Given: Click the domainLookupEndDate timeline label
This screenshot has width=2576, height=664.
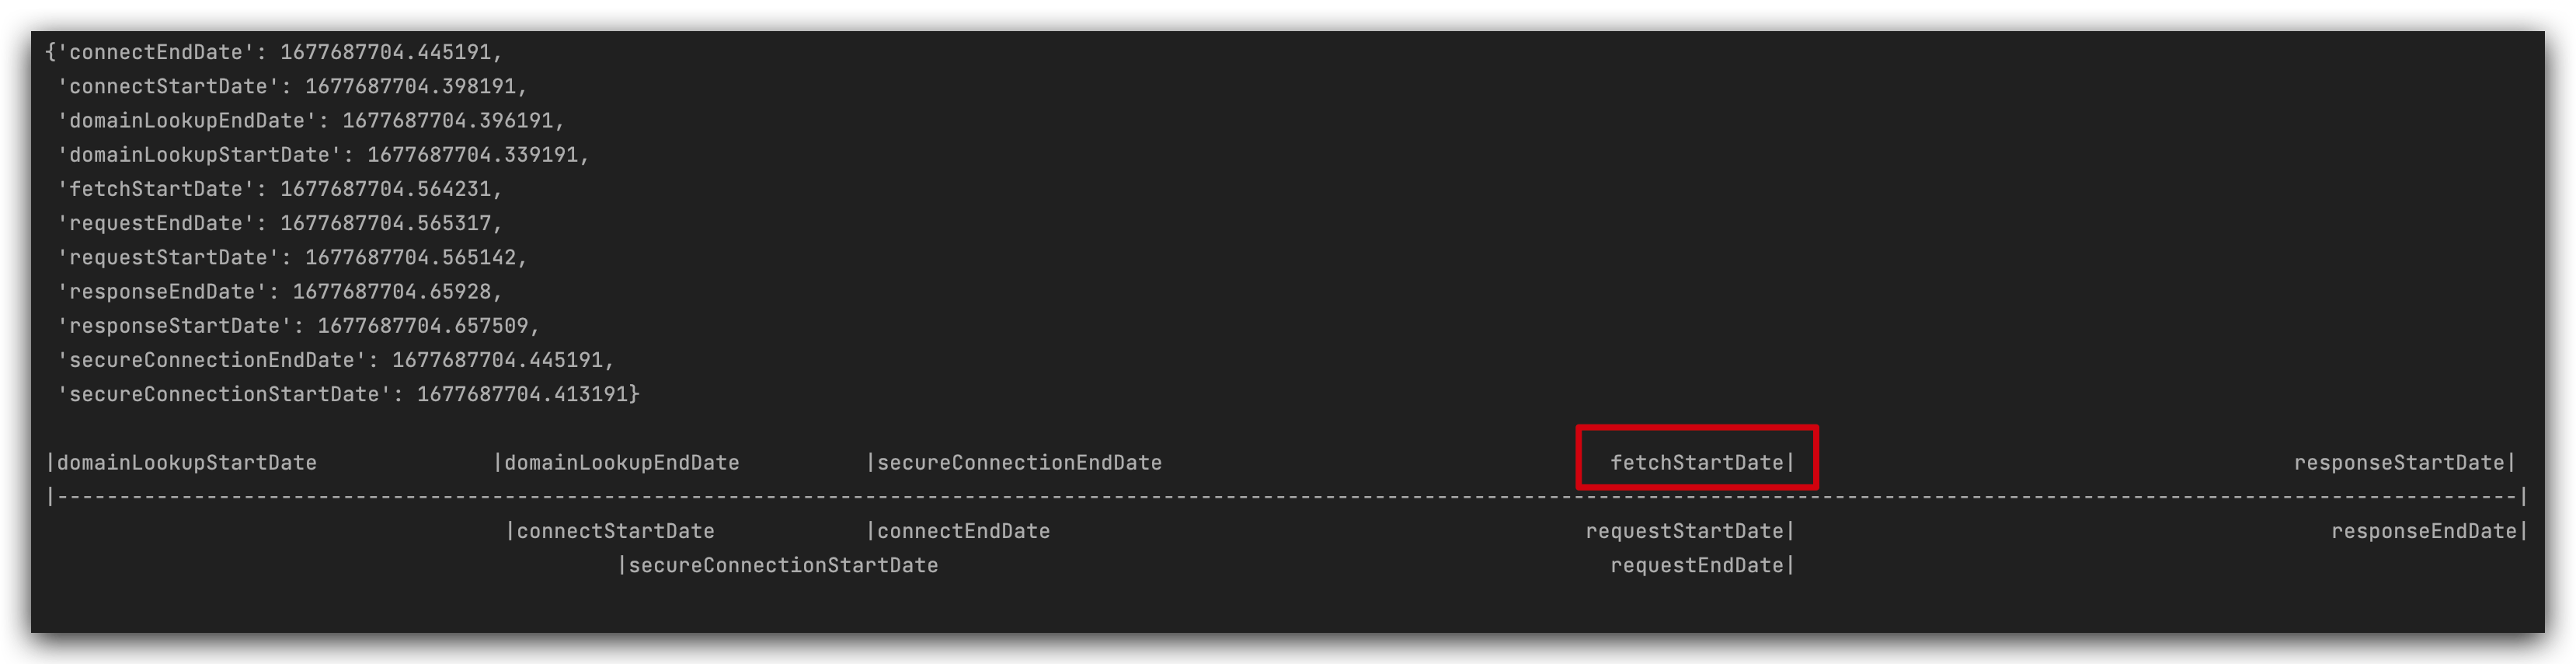Looking at the screenshot, I should [x=622, y=463].
